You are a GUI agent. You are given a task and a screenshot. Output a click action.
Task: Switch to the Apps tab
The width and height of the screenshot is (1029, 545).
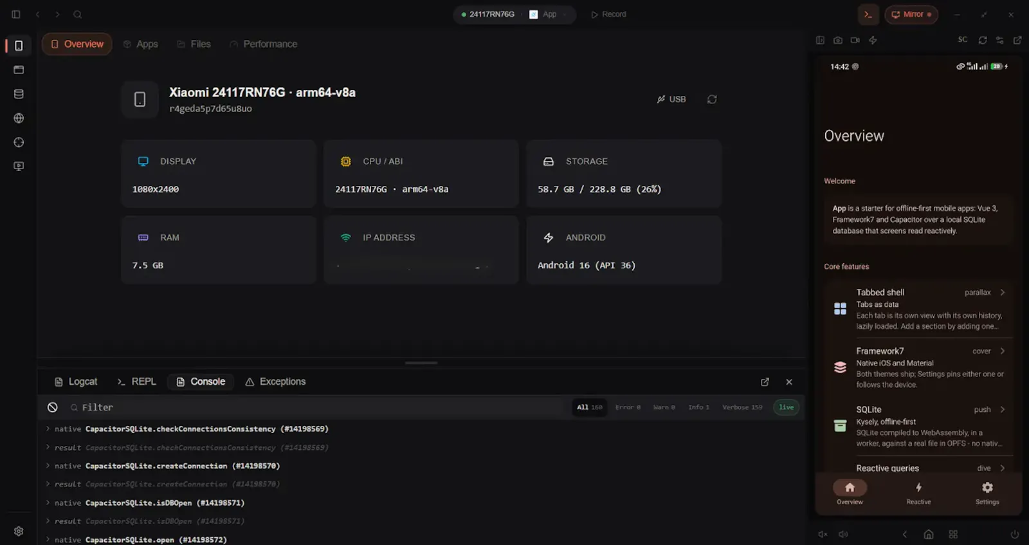141,44
